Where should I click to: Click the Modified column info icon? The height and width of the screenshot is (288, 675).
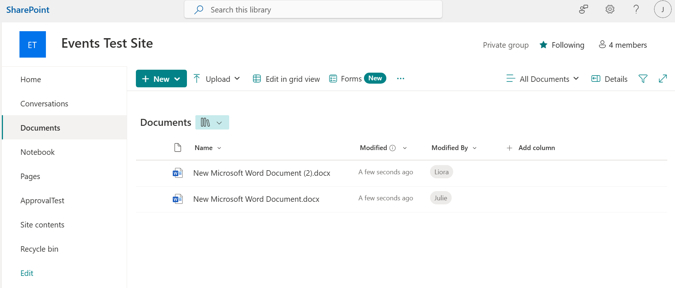point(393,148)
